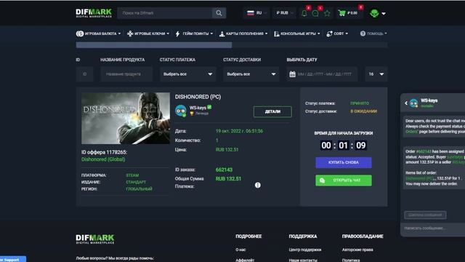
Task: Open the notifications bell
Action: point(304,13)
